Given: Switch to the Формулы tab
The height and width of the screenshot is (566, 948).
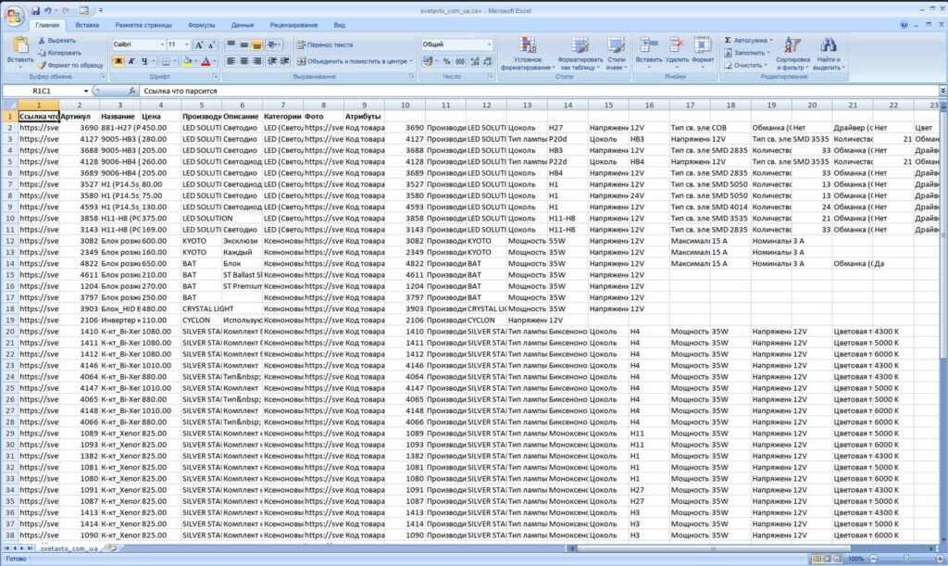Looking at the screenshot, I should 201,25.
